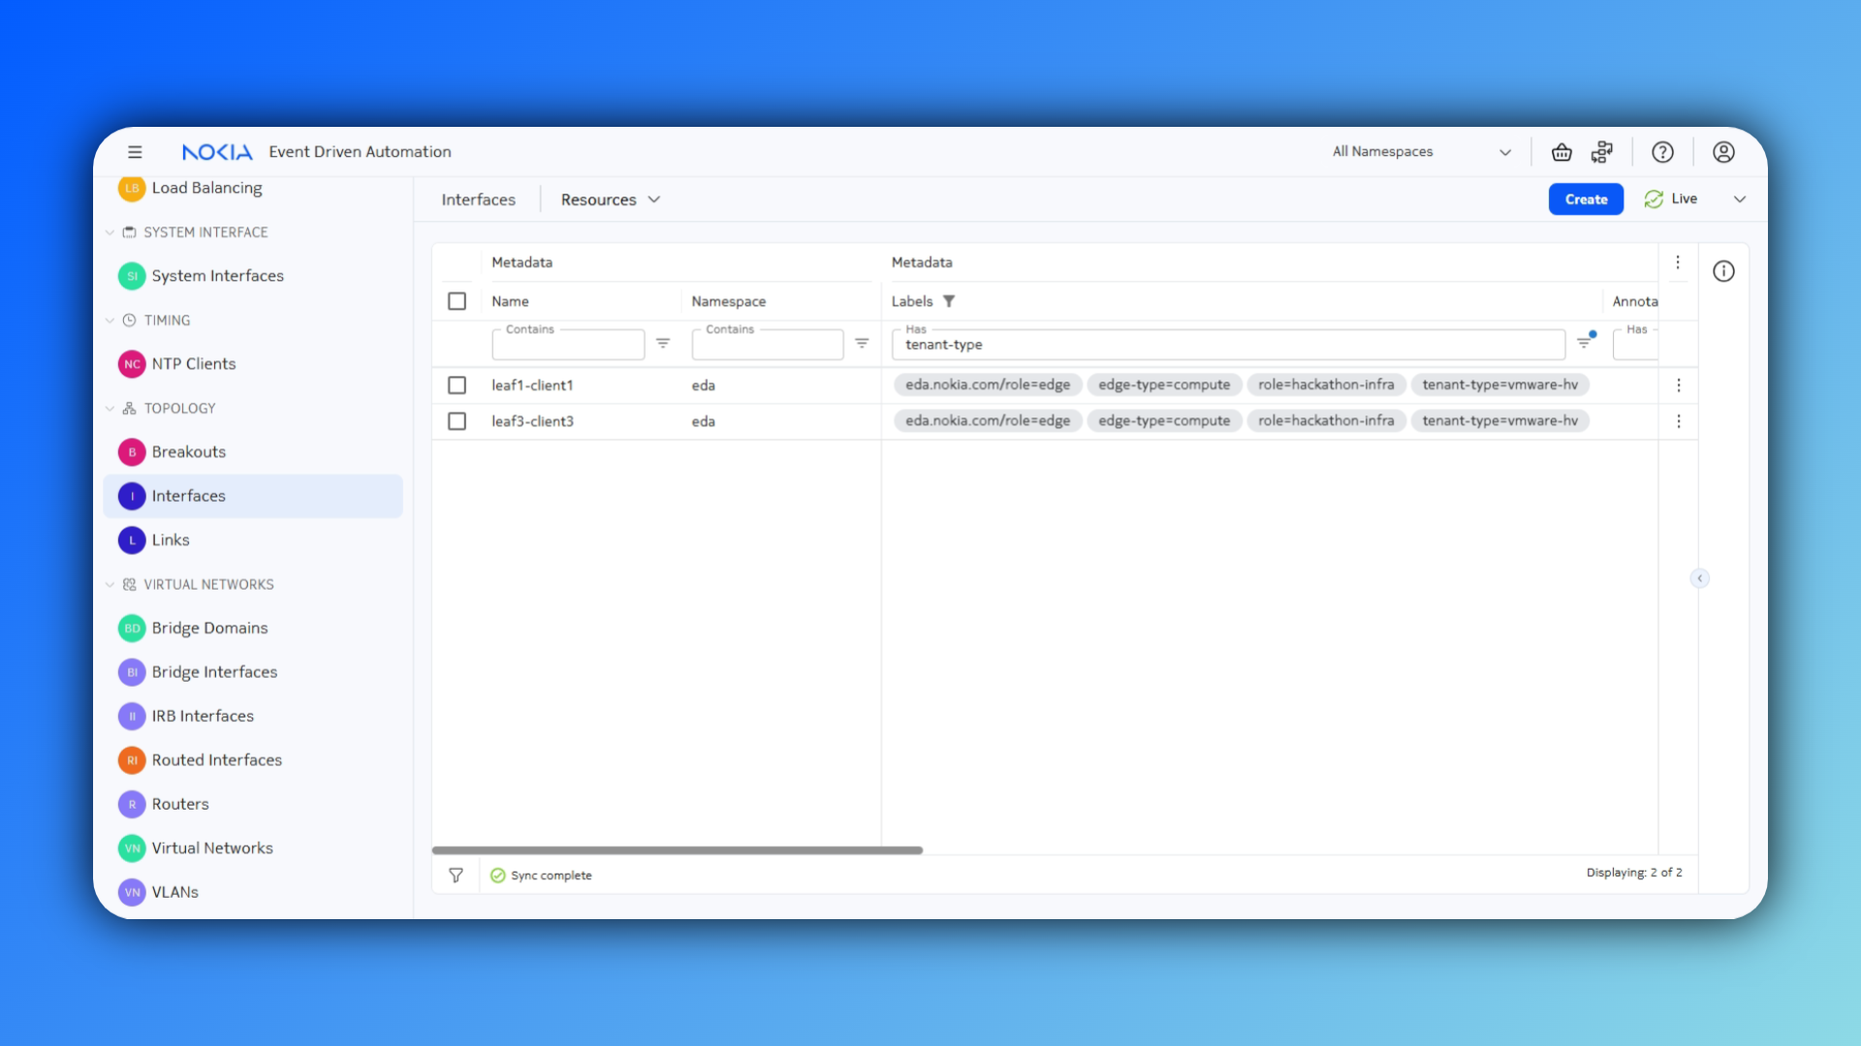The width and height of the screenshot is (1861, 1046).
Task: Open the help question mark icon
Action: pyautogui.click(x=1662, y=152)
